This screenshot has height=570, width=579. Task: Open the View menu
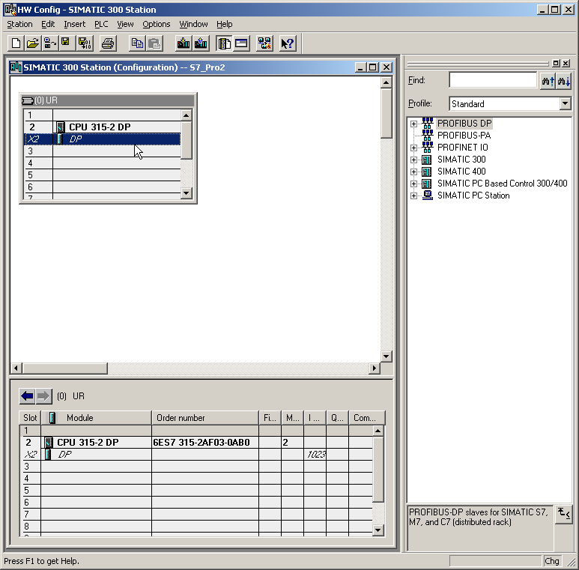(125, 25)
